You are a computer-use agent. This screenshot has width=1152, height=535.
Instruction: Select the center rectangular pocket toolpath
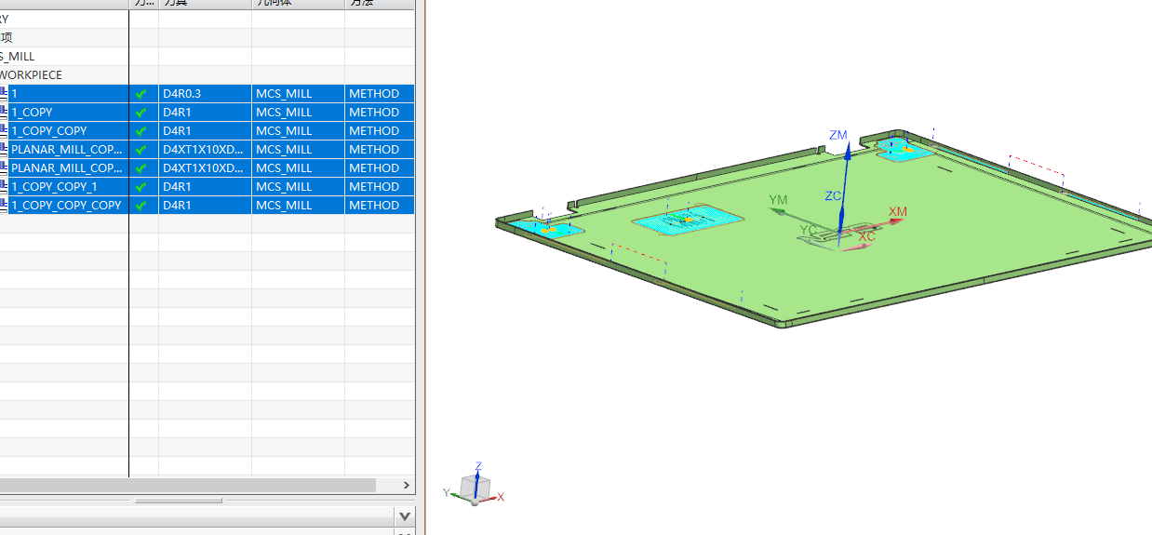pyautogui.click(x=689, y=220)
